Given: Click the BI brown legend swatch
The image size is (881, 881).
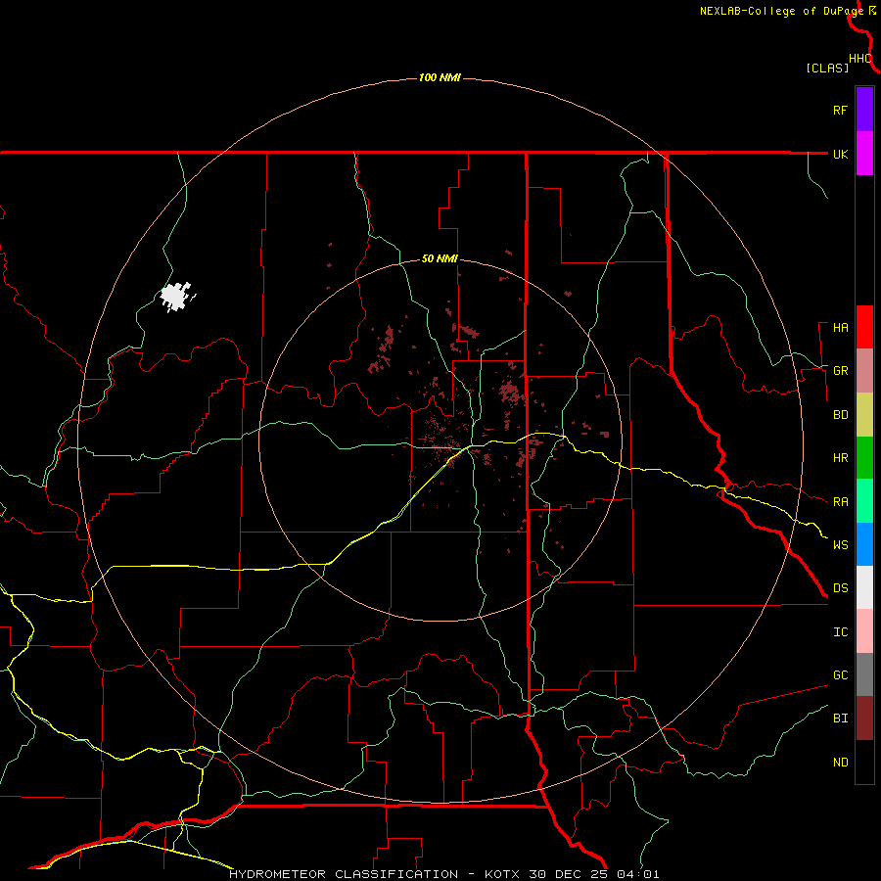Looking at the screenshot, I should click(864, 719).
